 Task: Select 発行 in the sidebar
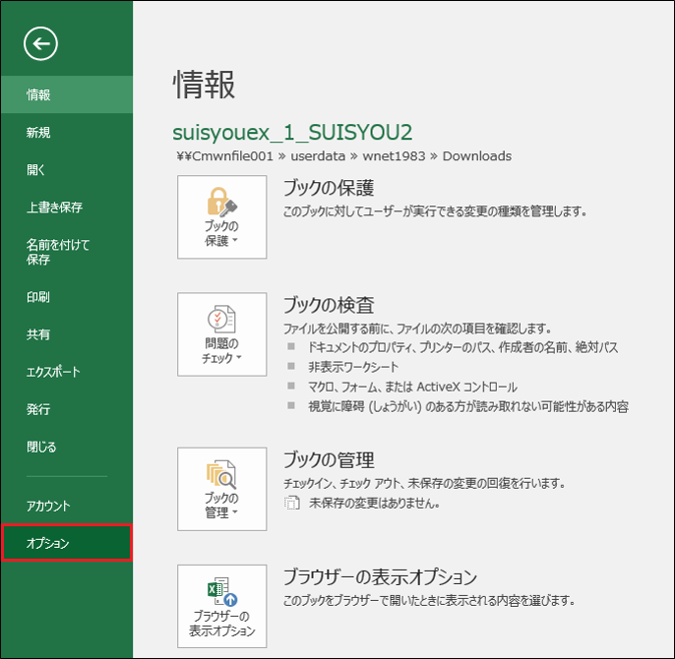67,409
